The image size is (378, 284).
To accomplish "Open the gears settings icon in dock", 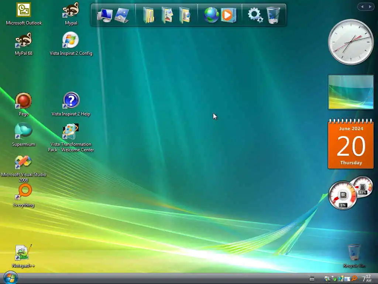I will click(255, 15).
